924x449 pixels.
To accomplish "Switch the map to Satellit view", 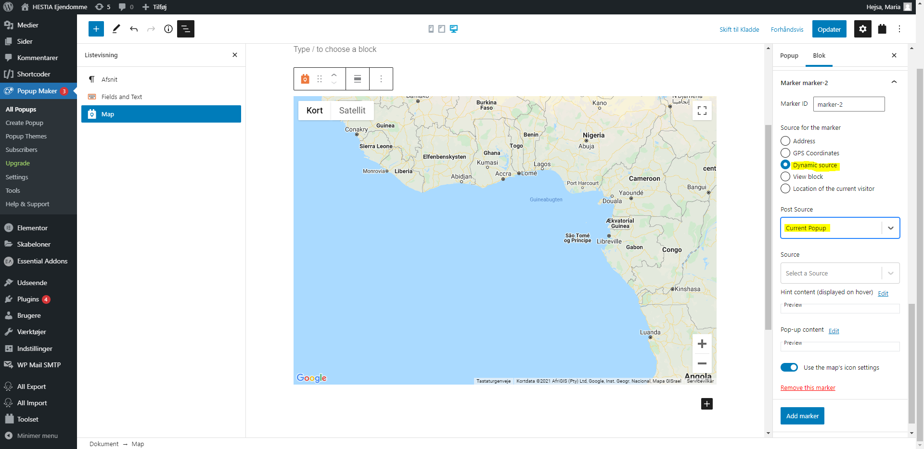I will [x=352, y=111].
